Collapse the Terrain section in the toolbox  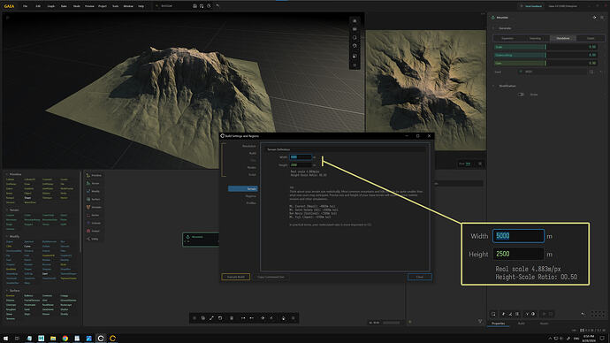pyautogui.click(x=6, y=210)
